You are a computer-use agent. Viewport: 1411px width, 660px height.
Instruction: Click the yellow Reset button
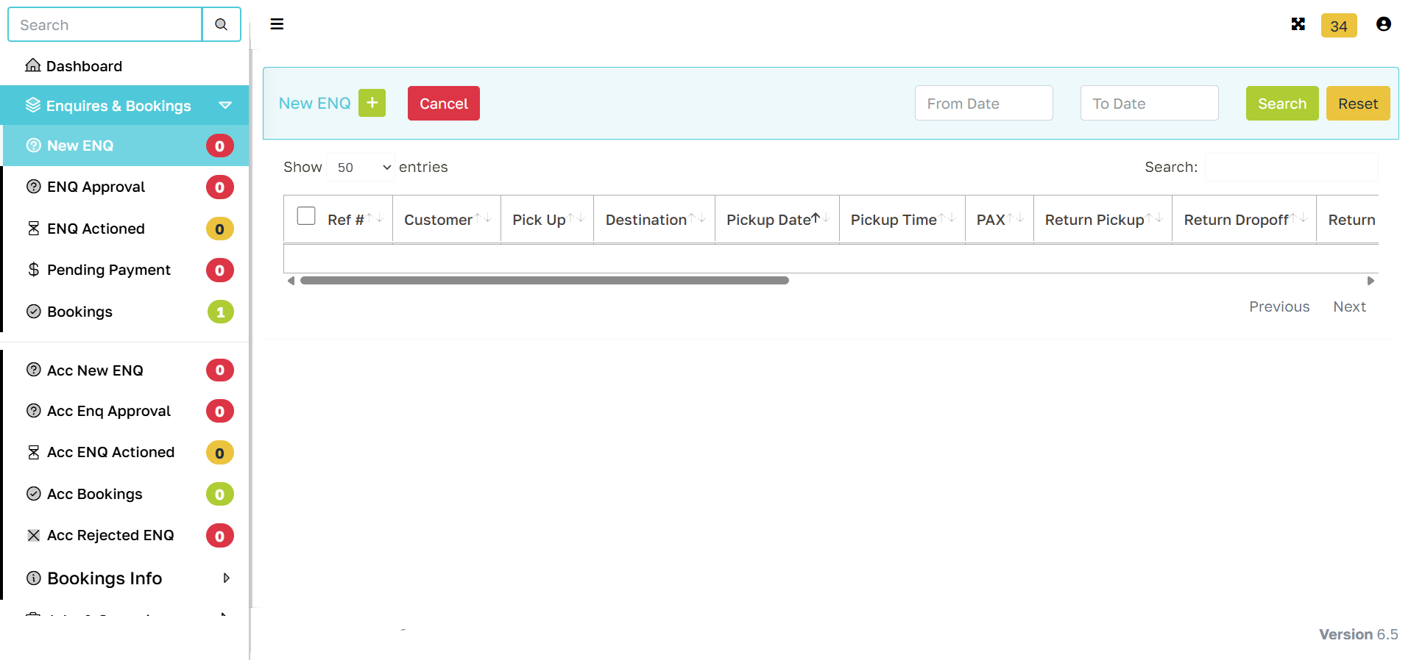(1357, 104)
